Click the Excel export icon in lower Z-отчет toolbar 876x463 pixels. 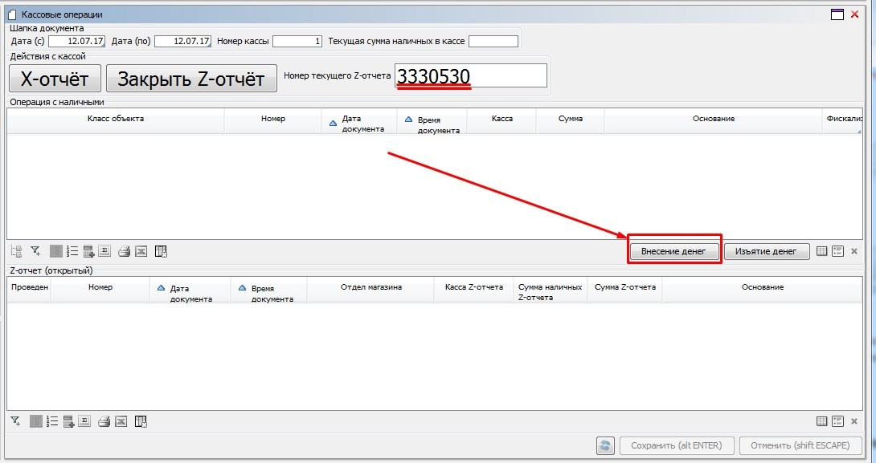[x=120, y=421]
